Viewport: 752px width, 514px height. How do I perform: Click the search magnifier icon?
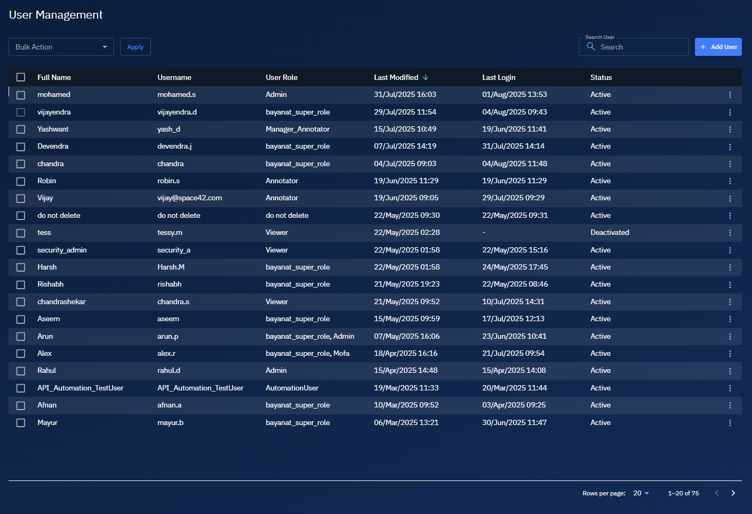tap(590, 47)
